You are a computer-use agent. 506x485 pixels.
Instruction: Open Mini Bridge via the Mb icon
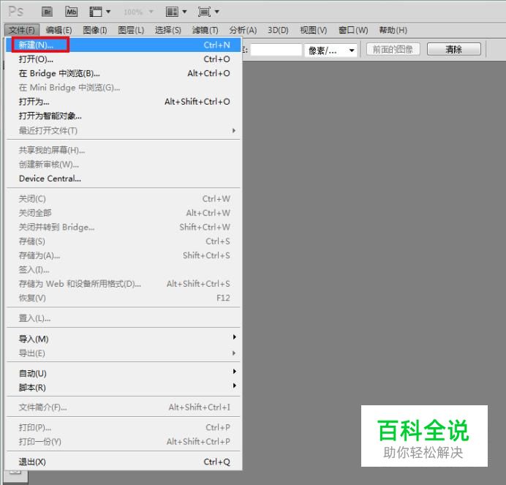[x=72, y=12]
